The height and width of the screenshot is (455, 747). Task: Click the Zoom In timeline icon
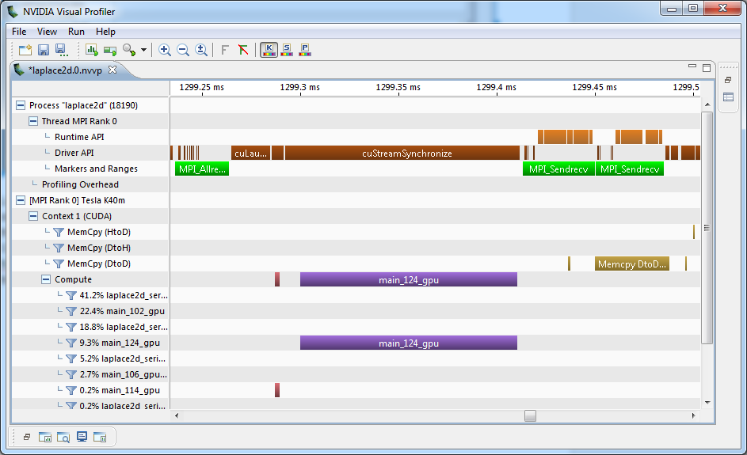(165, 50)
